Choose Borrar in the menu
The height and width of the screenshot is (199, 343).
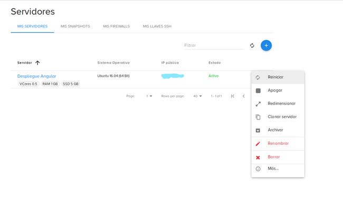(x=278, y=157)
